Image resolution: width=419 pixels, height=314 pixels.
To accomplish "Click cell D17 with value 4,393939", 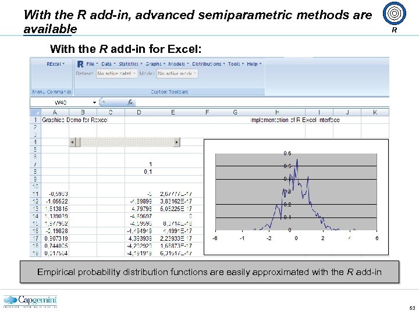I will [139, 238].
